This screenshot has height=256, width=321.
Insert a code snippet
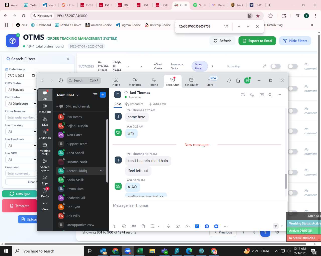point(188,226)
